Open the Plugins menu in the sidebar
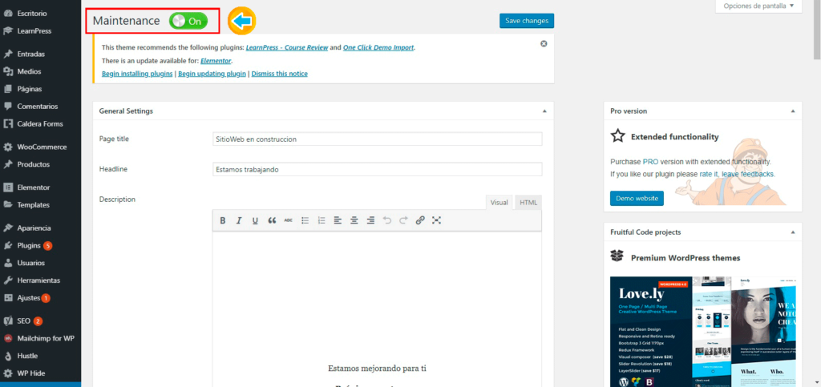The image size is (821, 387). 29,245
